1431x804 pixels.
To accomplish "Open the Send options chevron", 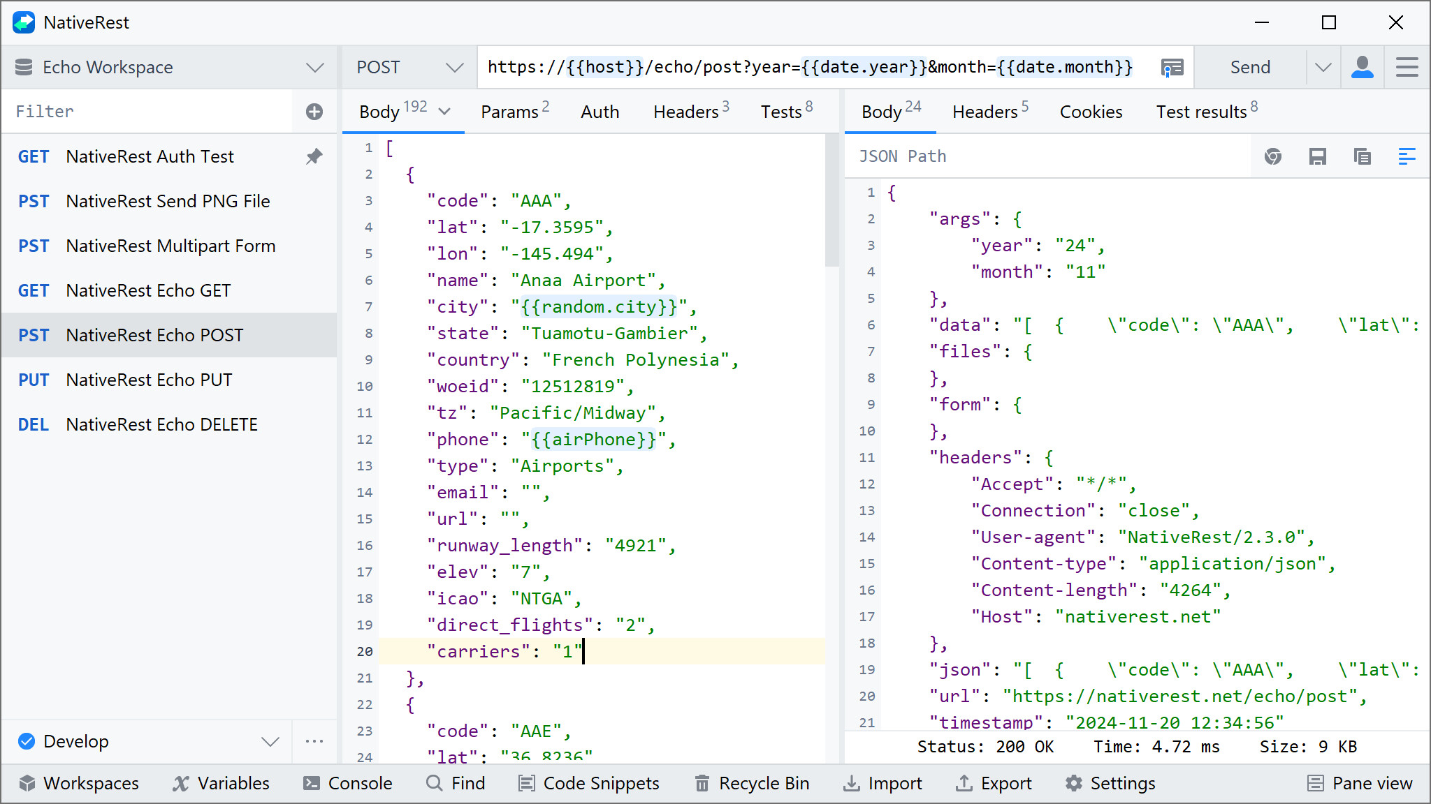I will pyautogui.click(x=1323, y=67).
